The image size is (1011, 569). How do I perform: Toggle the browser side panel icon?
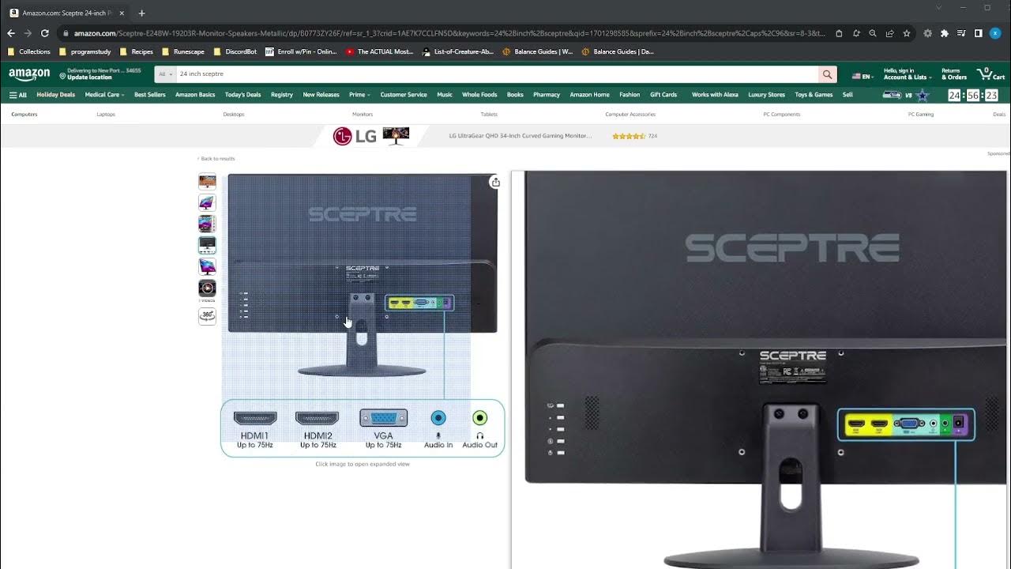pyautogui.click(x=978, y=33)
